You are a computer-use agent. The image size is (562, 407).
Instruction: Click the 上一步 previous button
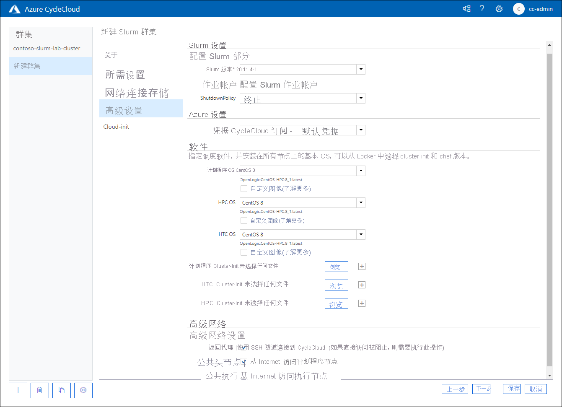click(x=455, y=389)
